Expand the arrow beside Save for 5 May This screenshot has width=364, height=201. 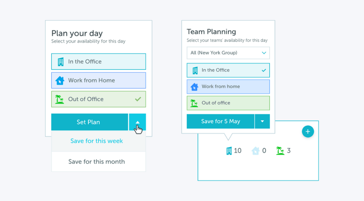262,122
